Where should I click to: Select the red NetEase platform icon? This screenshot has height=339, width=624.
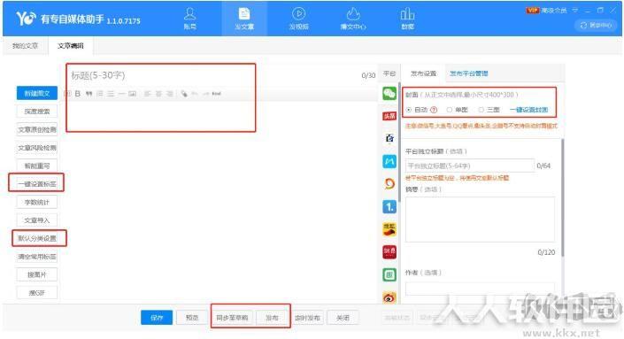coord(389,252)
